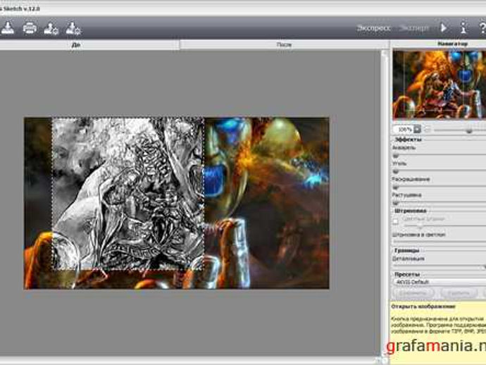Screen dimensions: 486x365
Task: Click the Navigator preview thumbnail
Action: [x=440, y=85]
